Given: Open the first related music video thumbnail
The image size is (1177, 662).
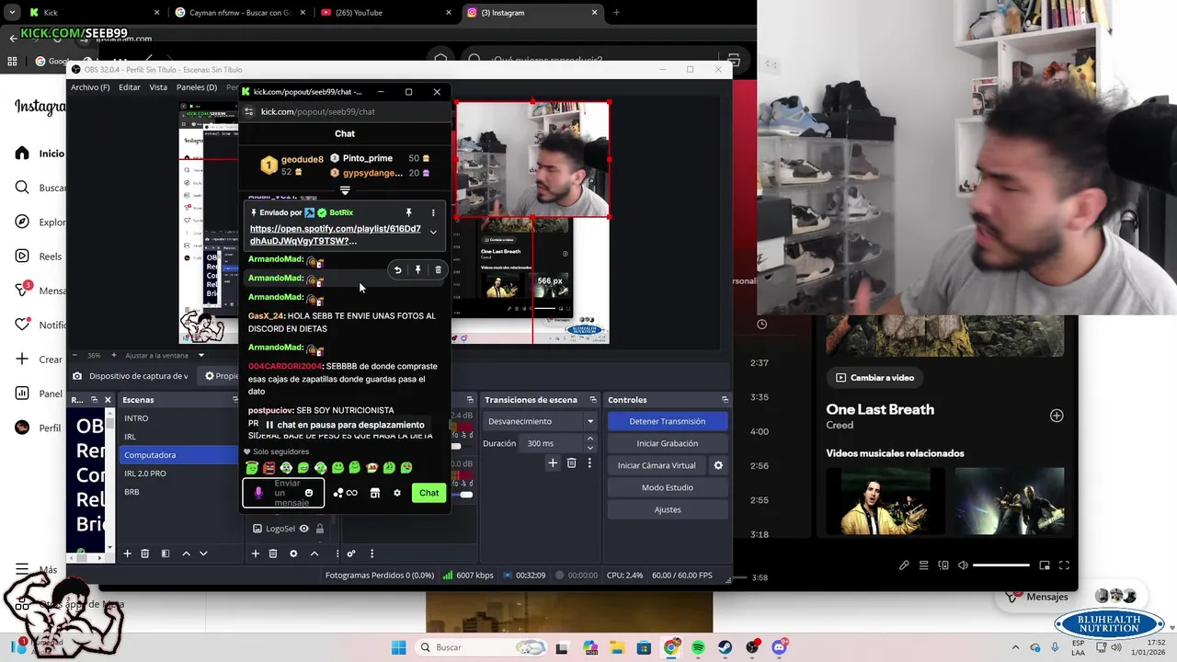Looking at the screenshot, I should [x=885, y=500].
